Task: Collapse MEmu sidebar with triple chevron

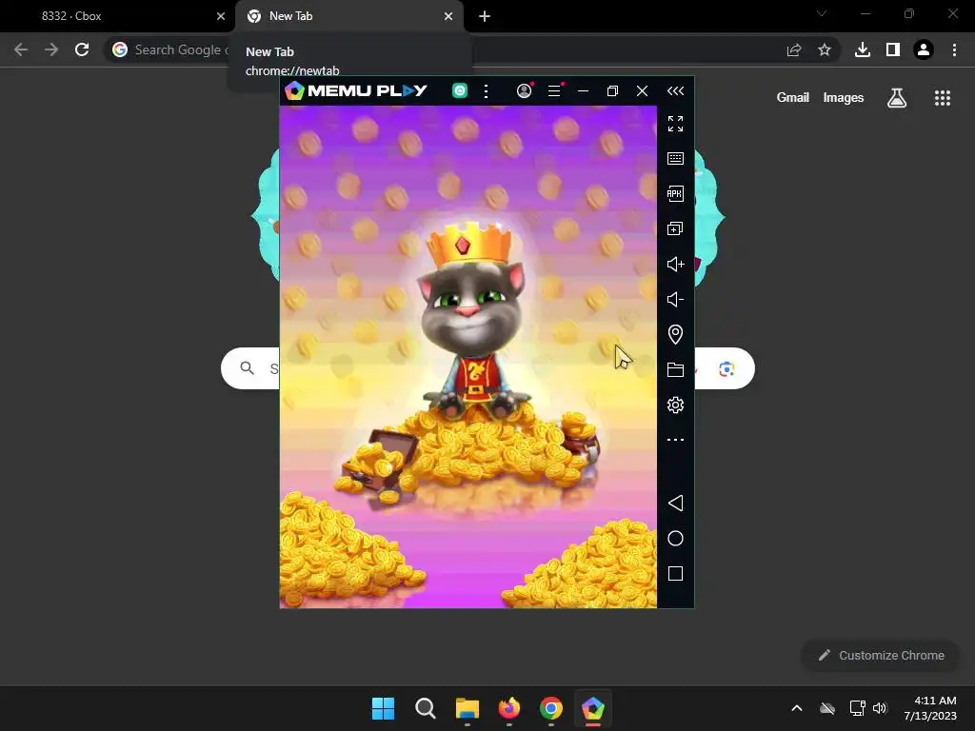Action: pos(675,91)
